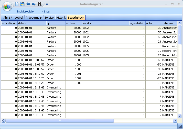Switch to the Allmänt tab
Image resolution: width=183 pixels, height=129 pixels.
[8, 18]
